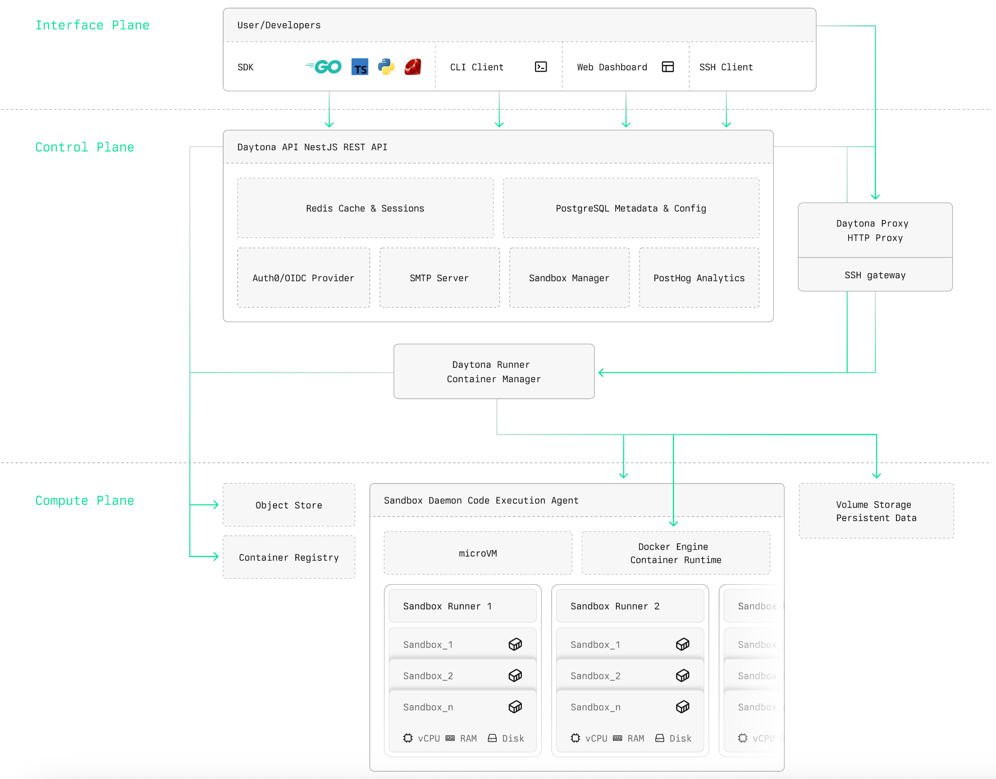Click the Ruby SDK logo
Screen dimensions: 996x779
413,67
